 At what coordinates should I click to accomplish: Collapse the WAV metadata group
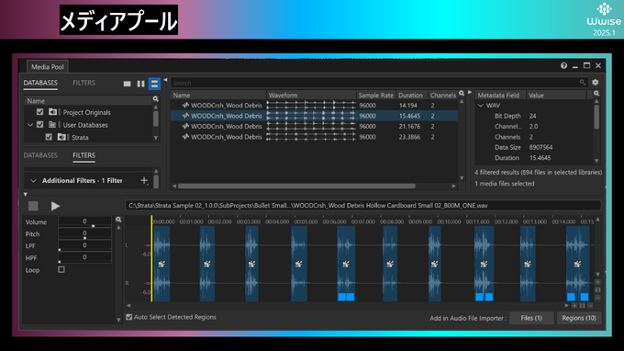pyautogui.click(x=481, y=105)
